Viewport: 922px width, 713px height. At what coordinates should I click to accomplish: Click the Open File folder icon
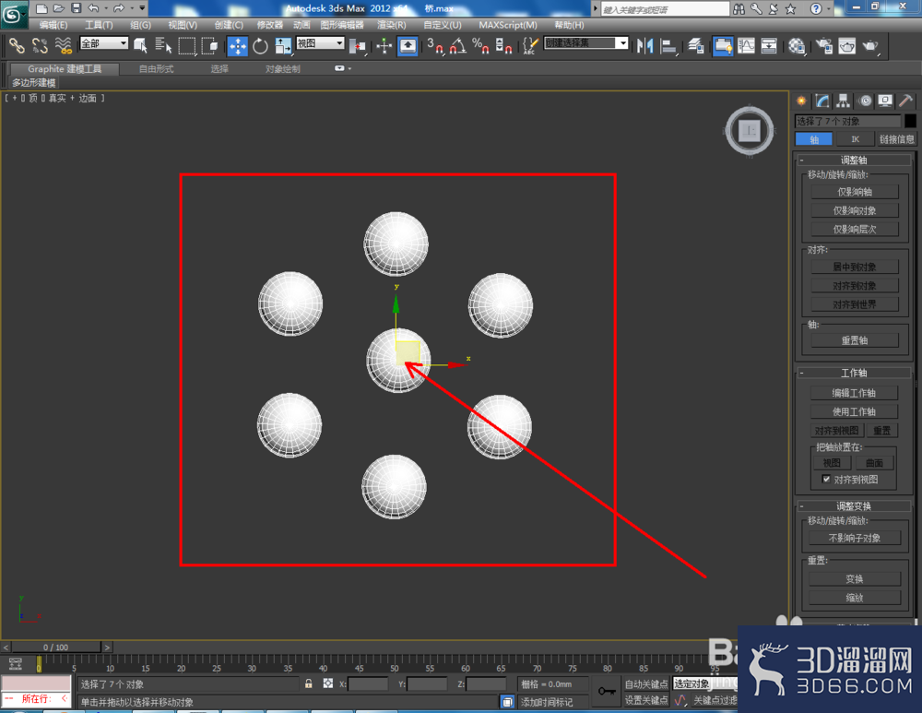[59, 8]
